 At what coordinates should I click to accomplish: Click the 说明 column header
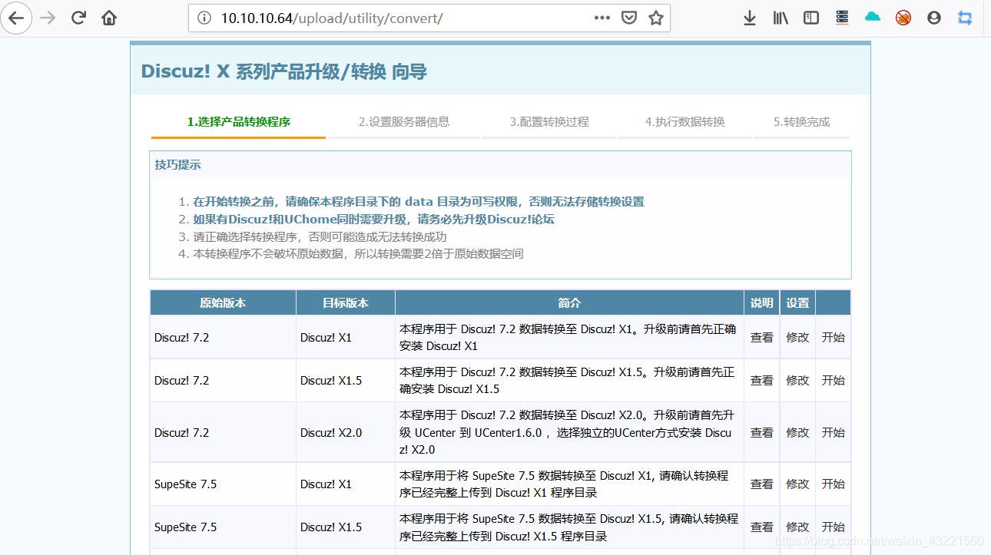point(761,302)
